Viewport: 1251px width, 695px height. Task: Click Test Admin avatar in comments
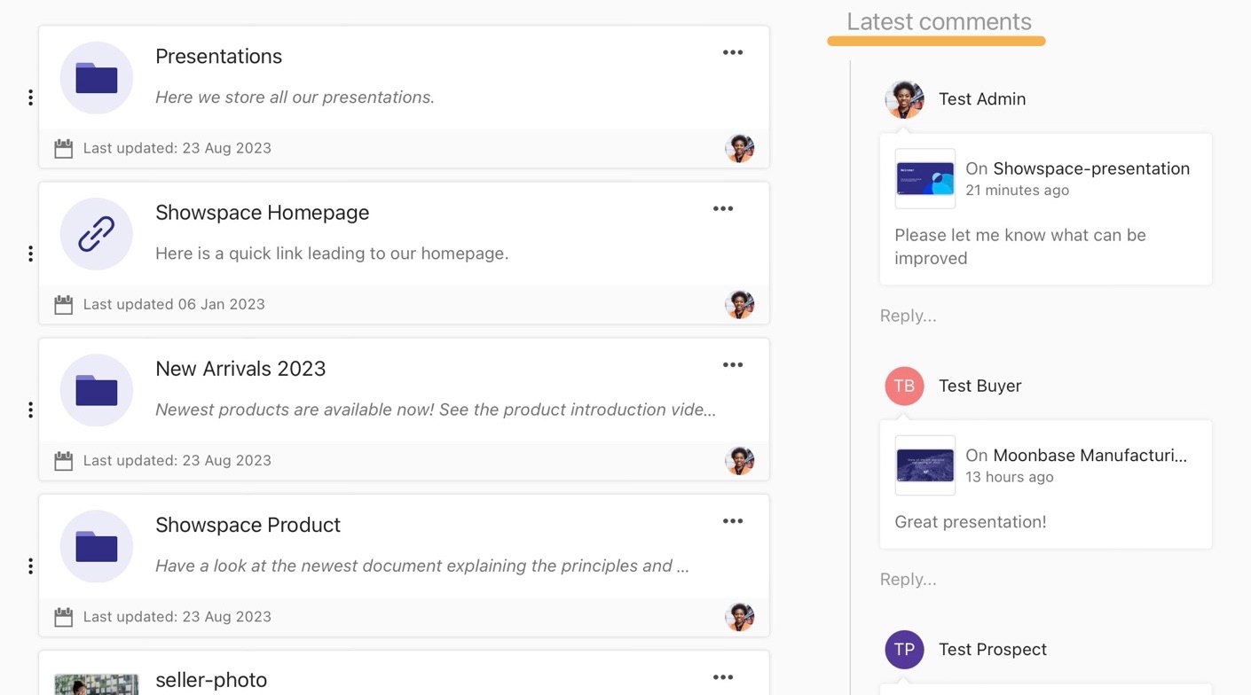pos(904,99)
